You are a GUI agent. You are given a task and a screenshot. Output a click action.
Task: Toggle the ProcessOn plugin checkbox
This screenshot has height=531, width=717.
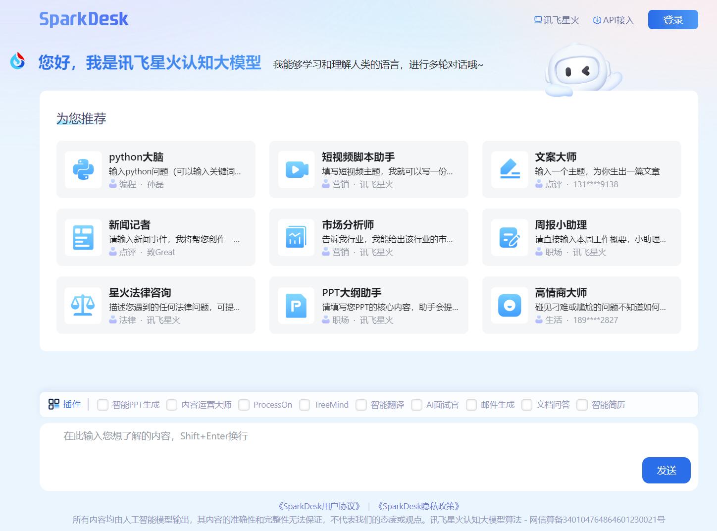[x=244, y=405]
